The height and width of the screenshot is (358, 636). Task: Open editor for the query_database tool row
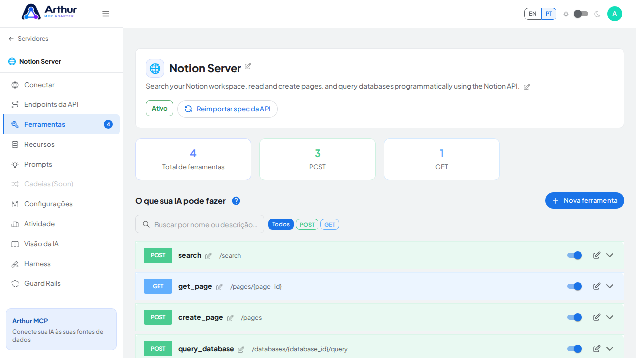pos(597,349)
